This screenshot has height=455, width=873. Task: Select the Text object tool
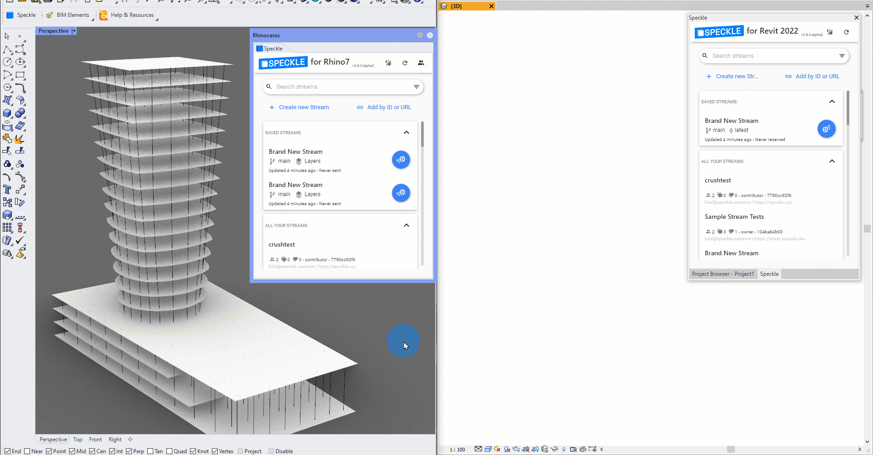7,189
